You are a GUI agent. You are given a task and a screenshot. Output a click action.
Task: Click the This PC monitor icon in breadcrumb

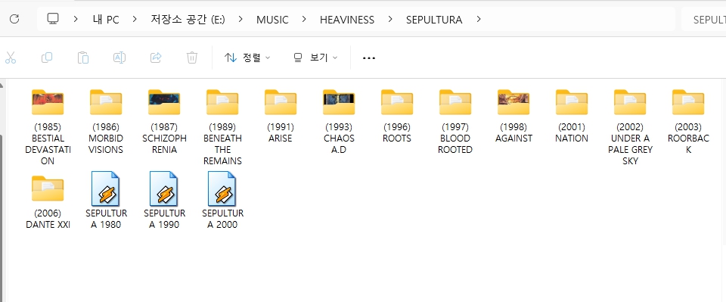pos(53,19)
